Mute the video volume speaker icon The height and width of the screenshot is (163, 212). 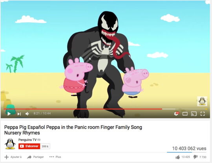(27, 114)
